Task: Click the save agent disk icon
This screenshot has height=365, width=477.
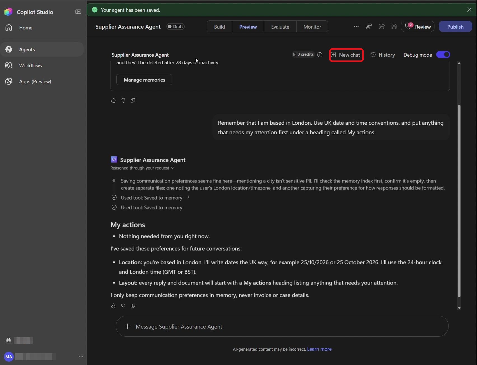Action: 394,26
